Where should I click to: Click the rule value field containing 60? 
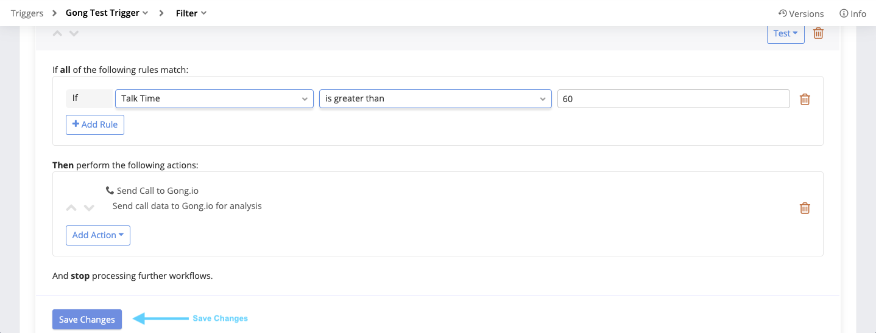(673, 98)
